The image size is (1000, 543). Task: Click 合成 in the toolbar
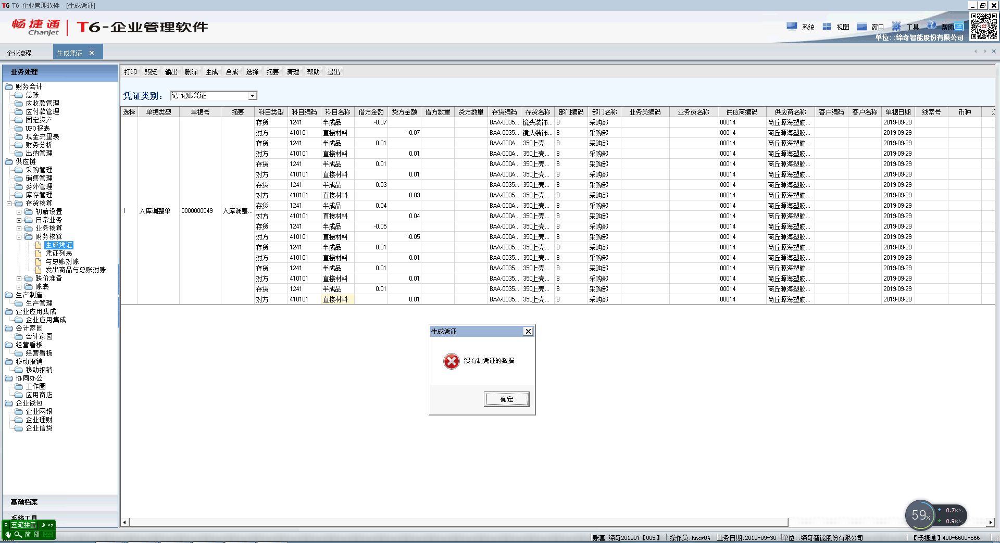[232, 72]
